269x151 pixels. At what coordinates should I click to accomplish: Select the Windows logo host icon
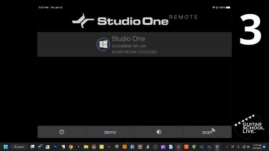[x=103, y=44]
